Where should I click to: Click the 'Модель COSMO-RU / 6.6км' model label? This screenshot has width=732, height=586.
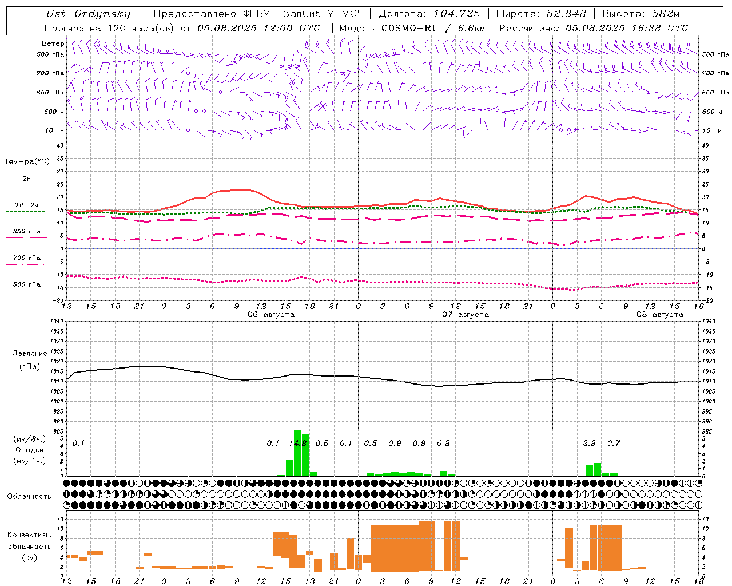[x=412, y=27]
